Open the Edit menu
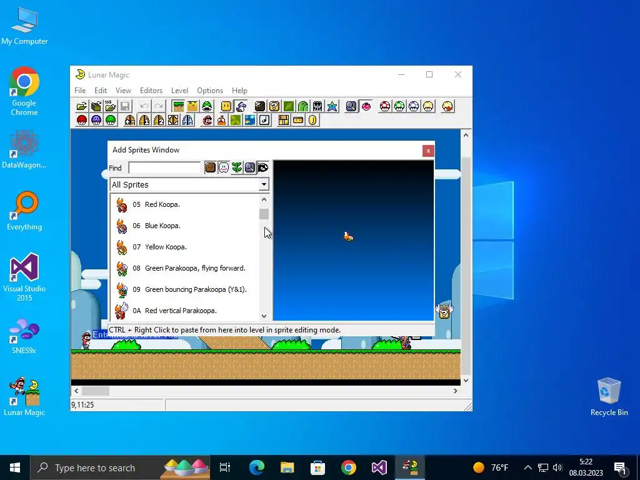 coord(101,91)
